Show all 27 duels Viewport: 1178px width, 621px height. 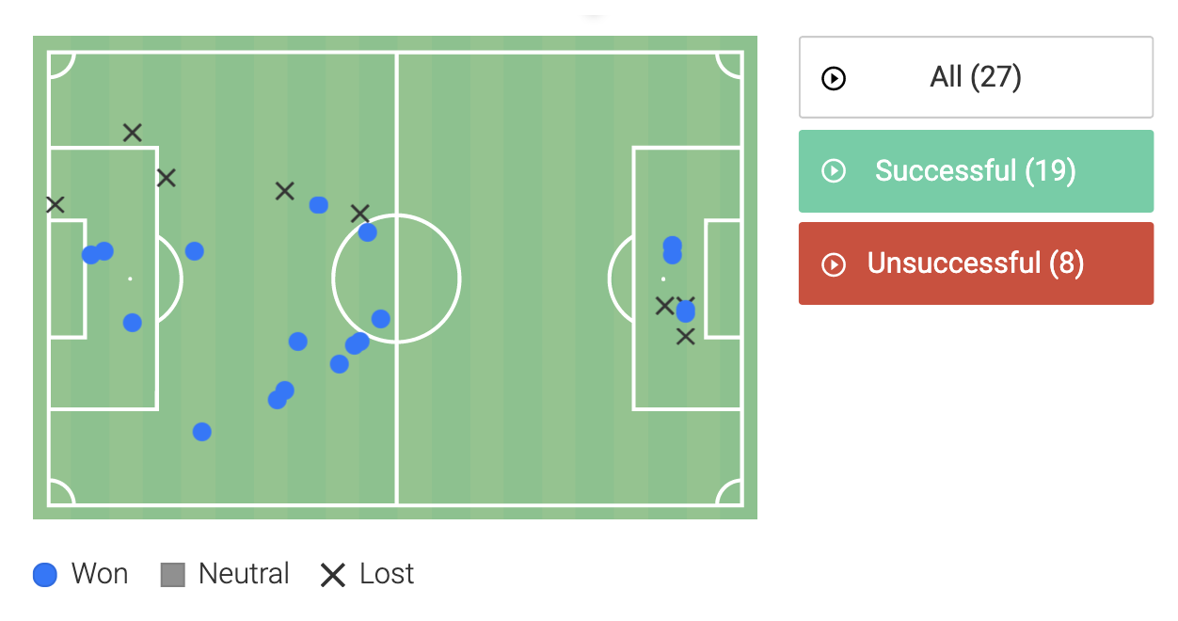point(976,77)
